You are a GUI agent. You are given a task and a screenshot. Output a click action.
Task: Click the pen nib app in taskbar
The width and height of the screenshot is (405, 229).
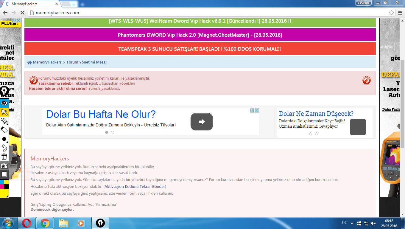click(x=100, y=223)
